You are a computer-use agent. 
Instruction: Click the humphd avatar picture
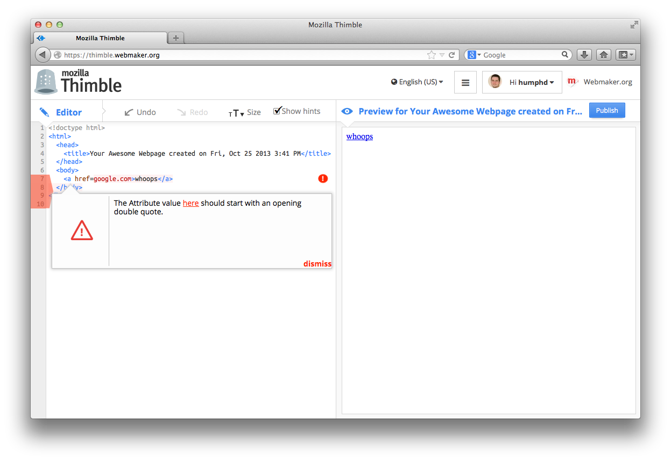tap(495, 82)
